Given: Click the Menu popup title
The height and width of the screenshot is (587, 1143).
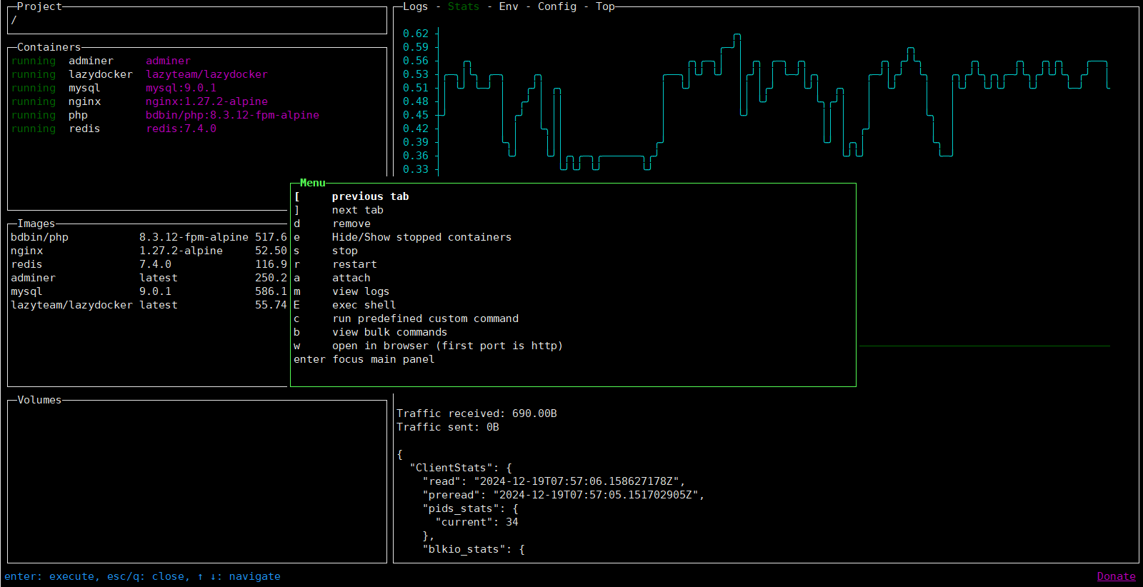Looking at the screenshot, I should (313, 183).
